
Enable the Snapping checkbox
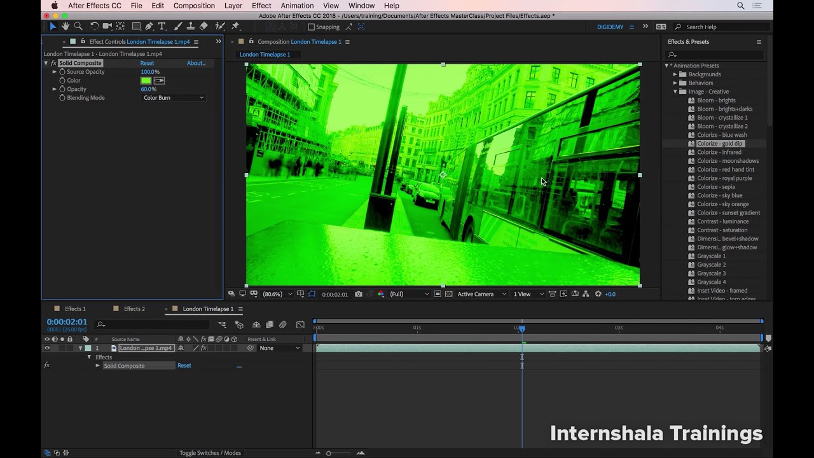point(312,27)
